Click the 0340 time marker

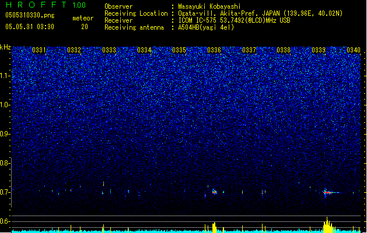(x=354, y=50)
